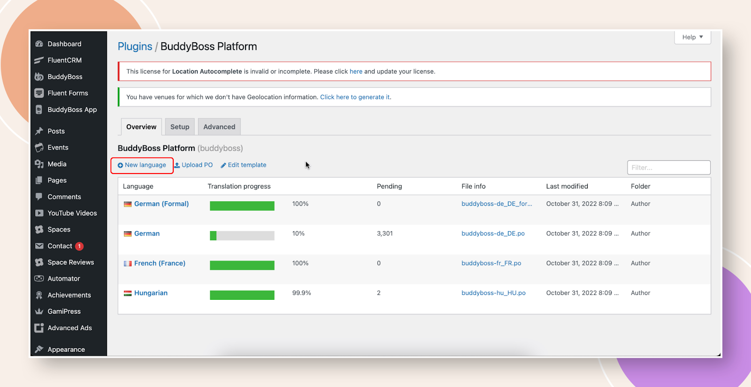Click the Filter input field
The image size is (751, 387).
[669, 167]
